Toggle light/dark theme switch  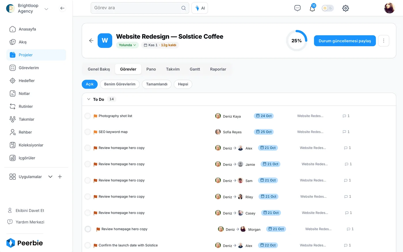pyautogui.click(x=328, y=8)
